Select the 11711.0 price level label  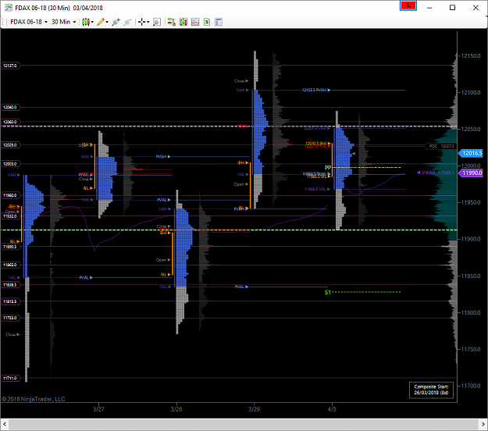pyautogui.click(x=11, y=378)
